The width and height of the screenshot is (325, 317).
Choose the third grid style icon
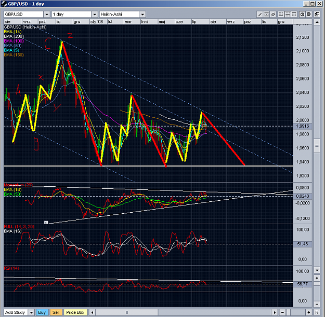pos(294,15)
